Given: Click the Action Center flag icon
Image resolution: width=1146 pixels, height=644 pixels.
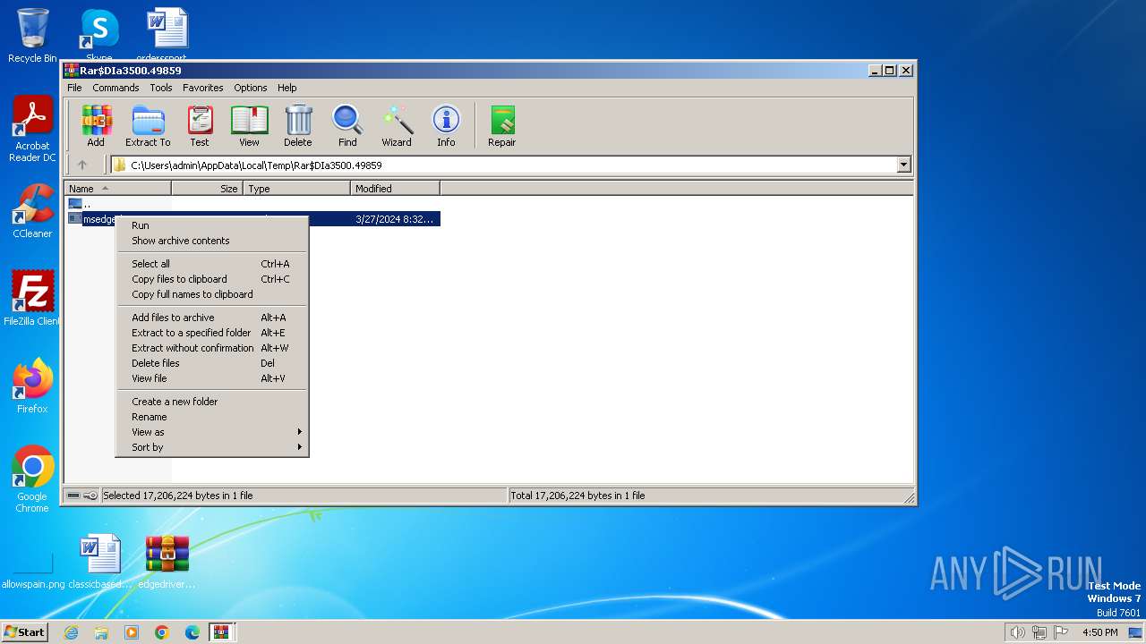Looking at the screenshot, I should [1061, 632].
